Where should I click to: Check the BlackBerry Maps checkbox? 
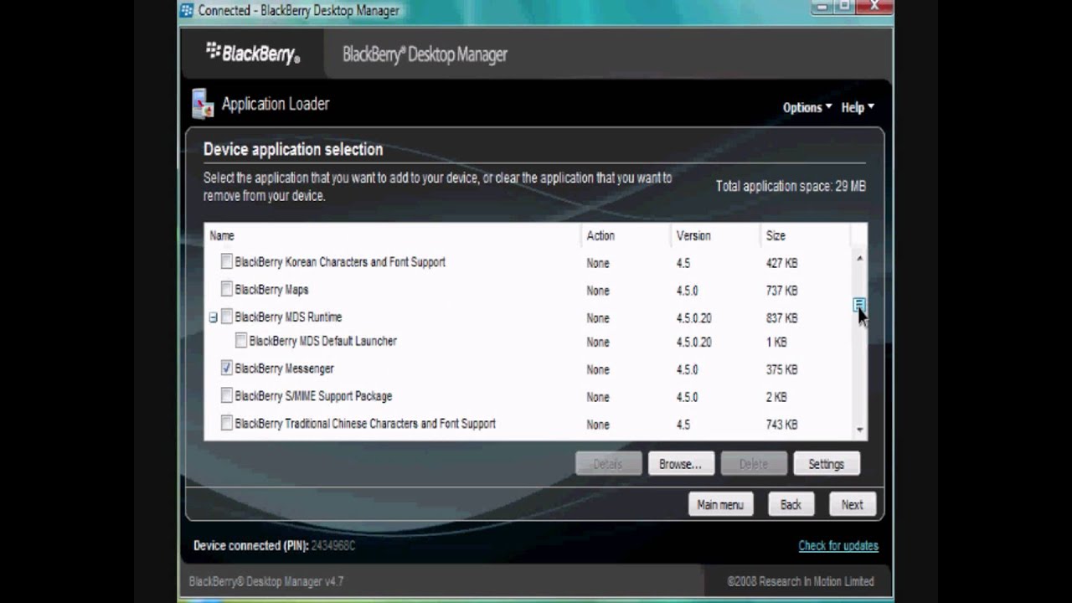[x=226, y=290]
